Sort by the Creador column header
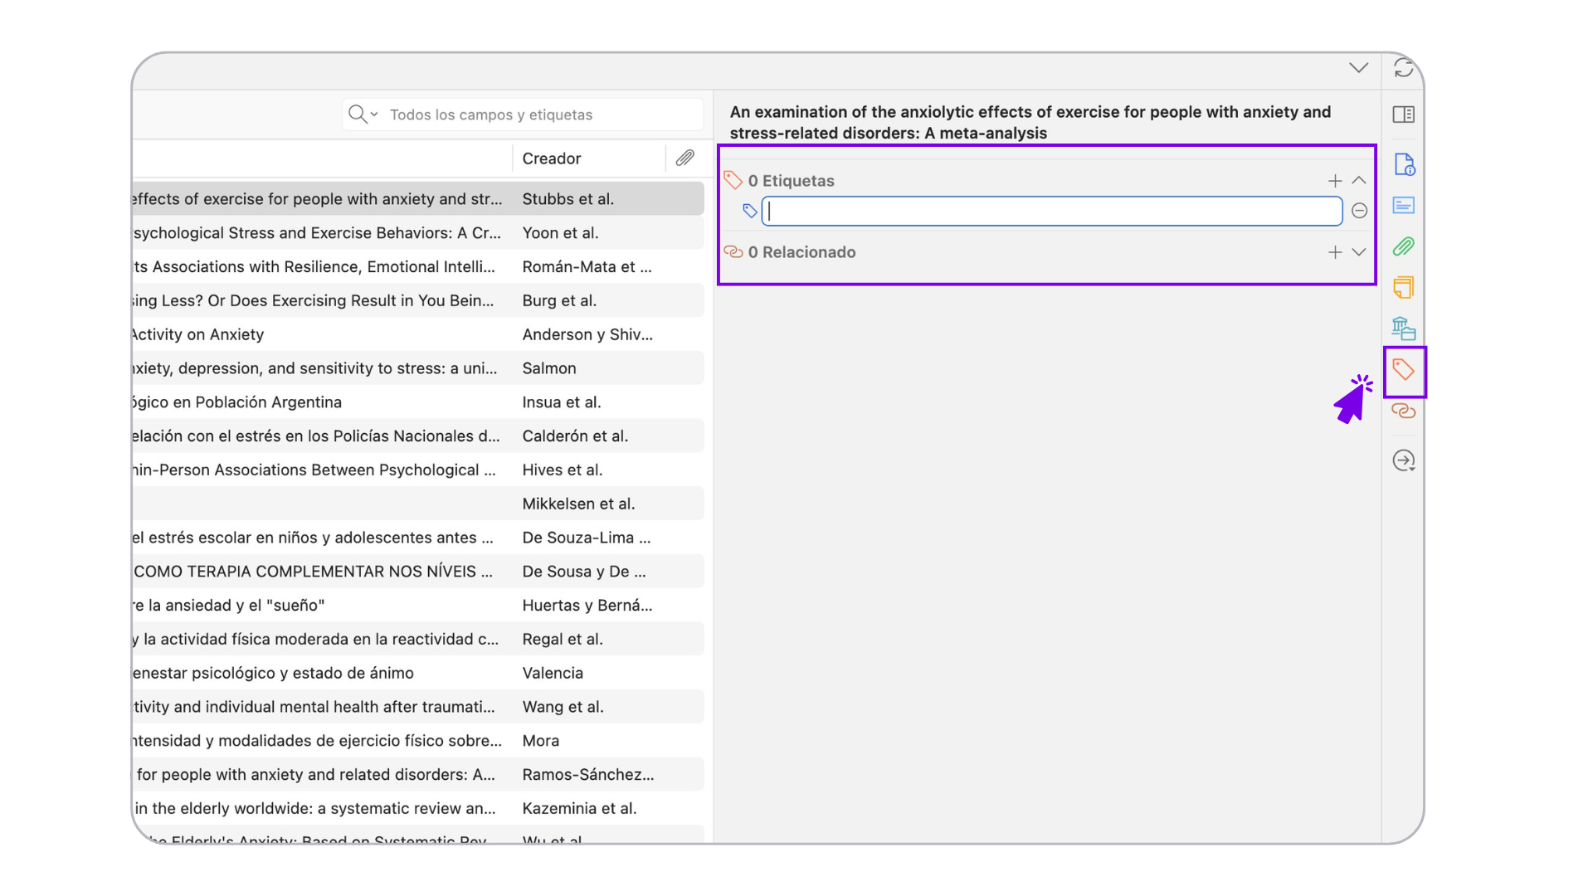This screenshot has height=896, width=1593. [x=552, y=158]
